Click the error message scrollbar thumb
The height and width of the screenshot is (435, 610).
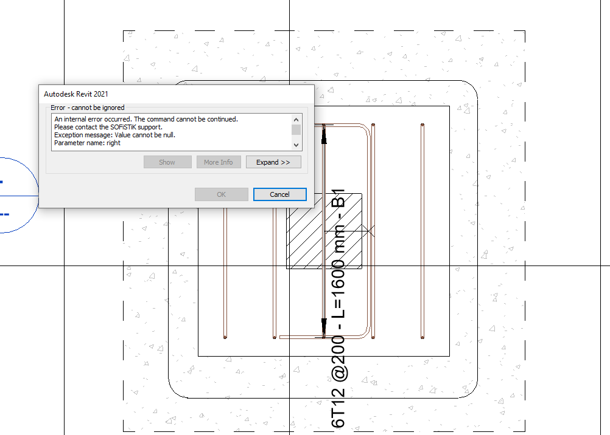(296, 129)
